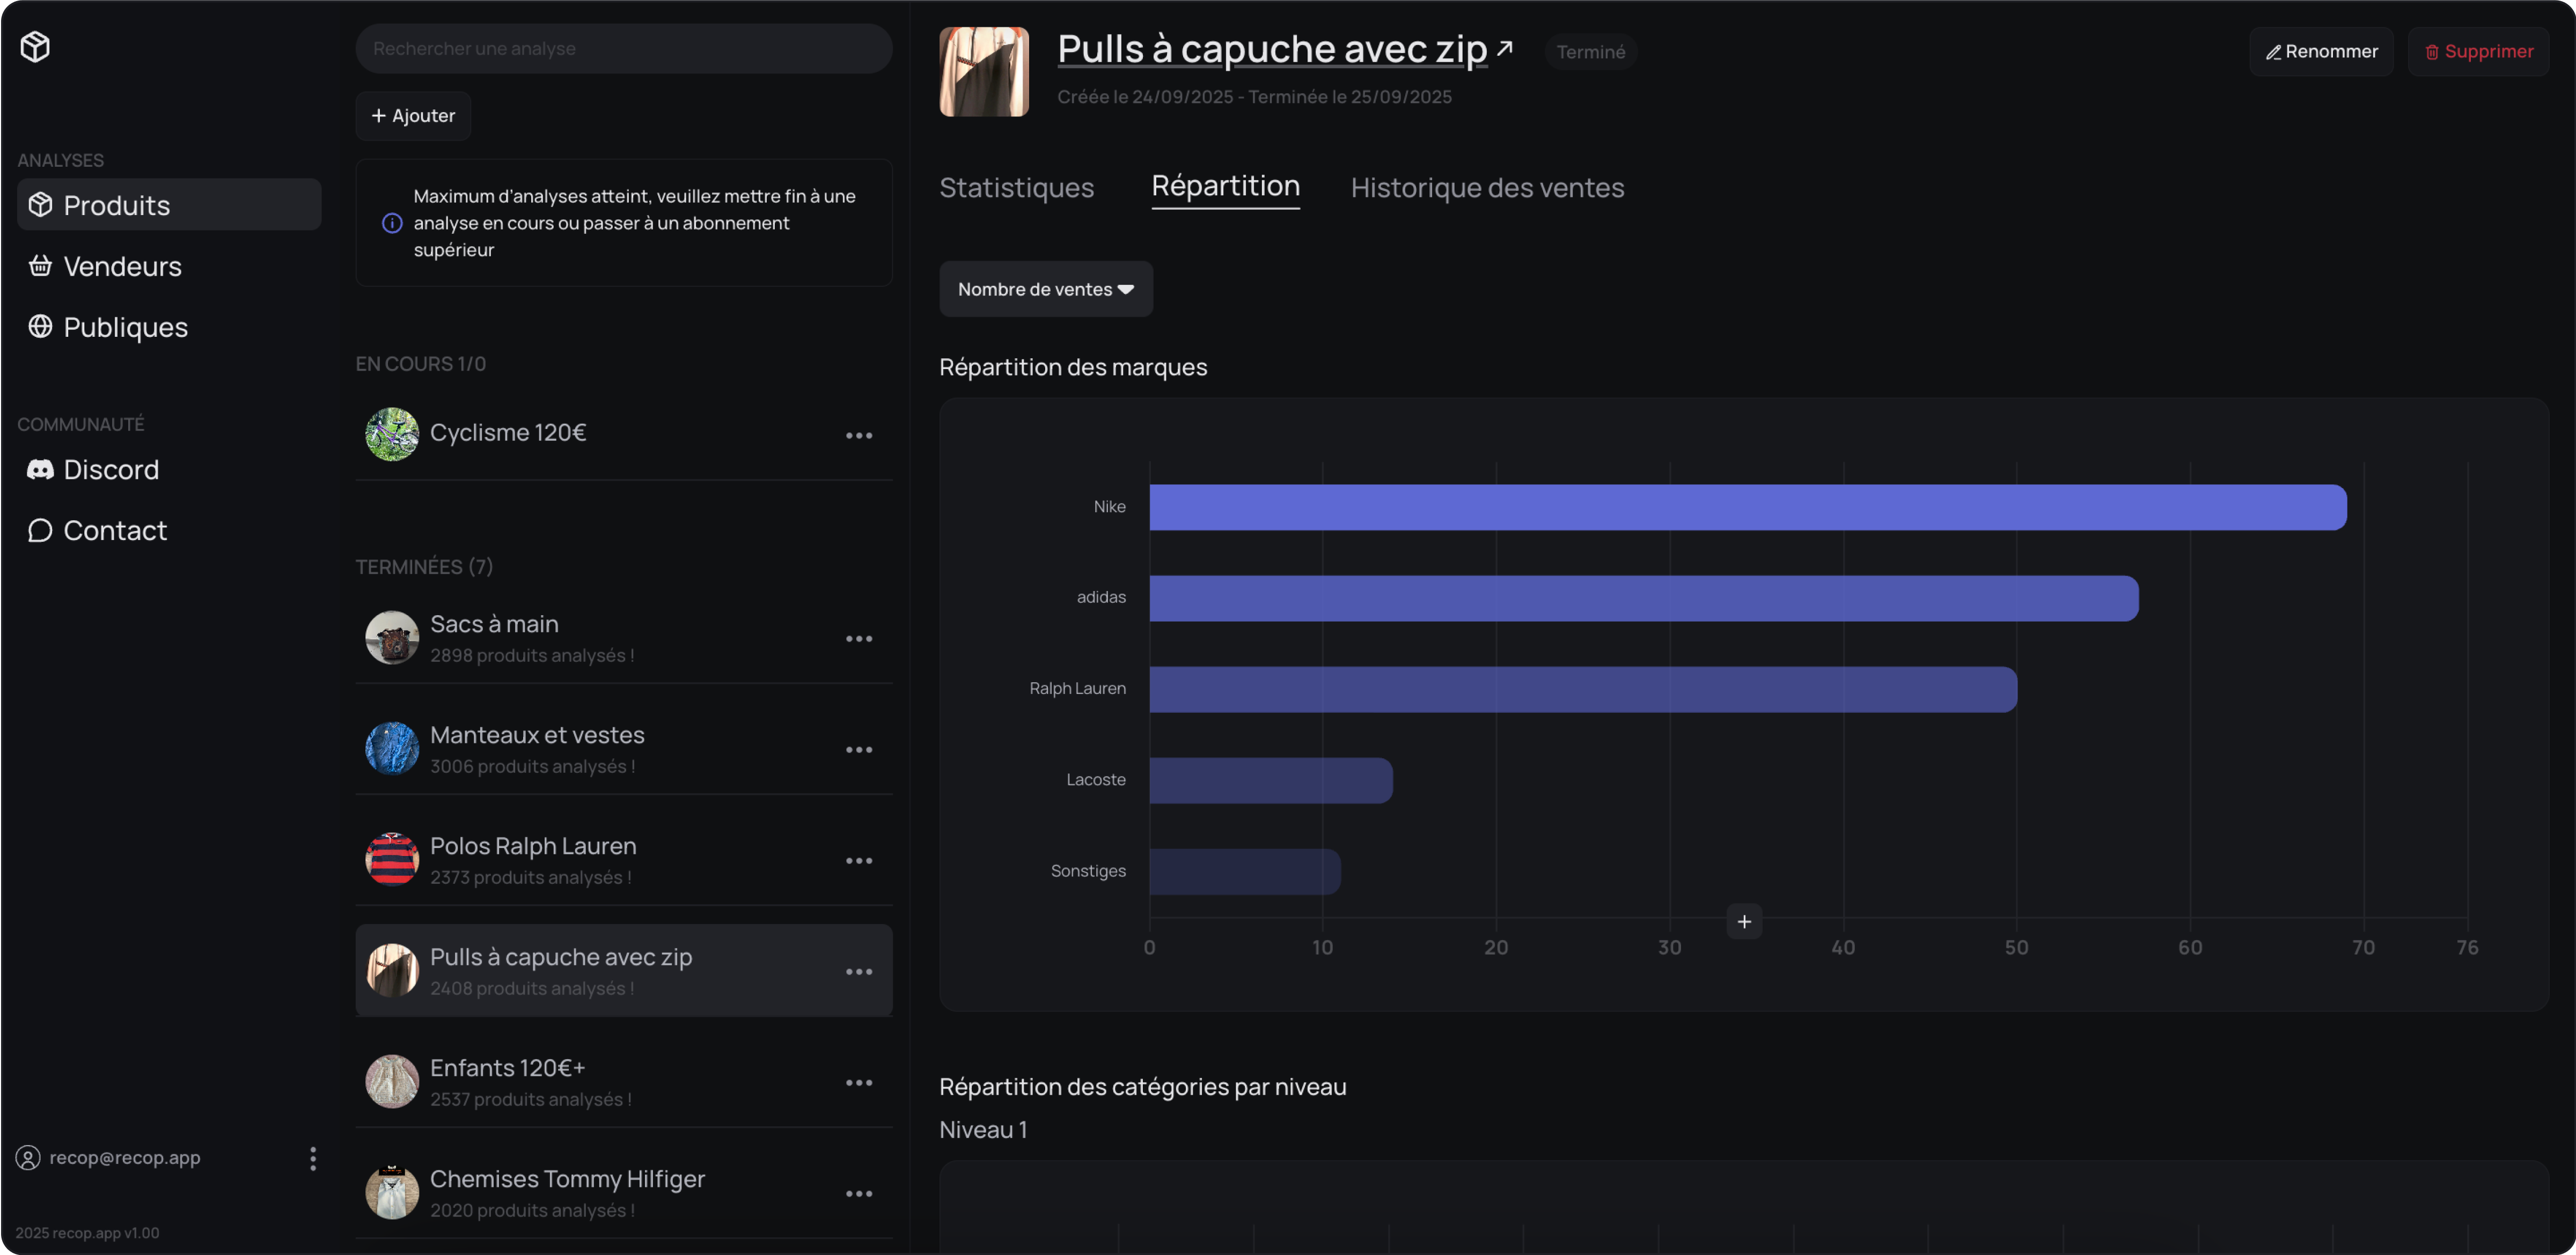Open options menu for Cyclisme 120€
The width and height of the screenshot is (2576, 1255).
pos(858,435)
